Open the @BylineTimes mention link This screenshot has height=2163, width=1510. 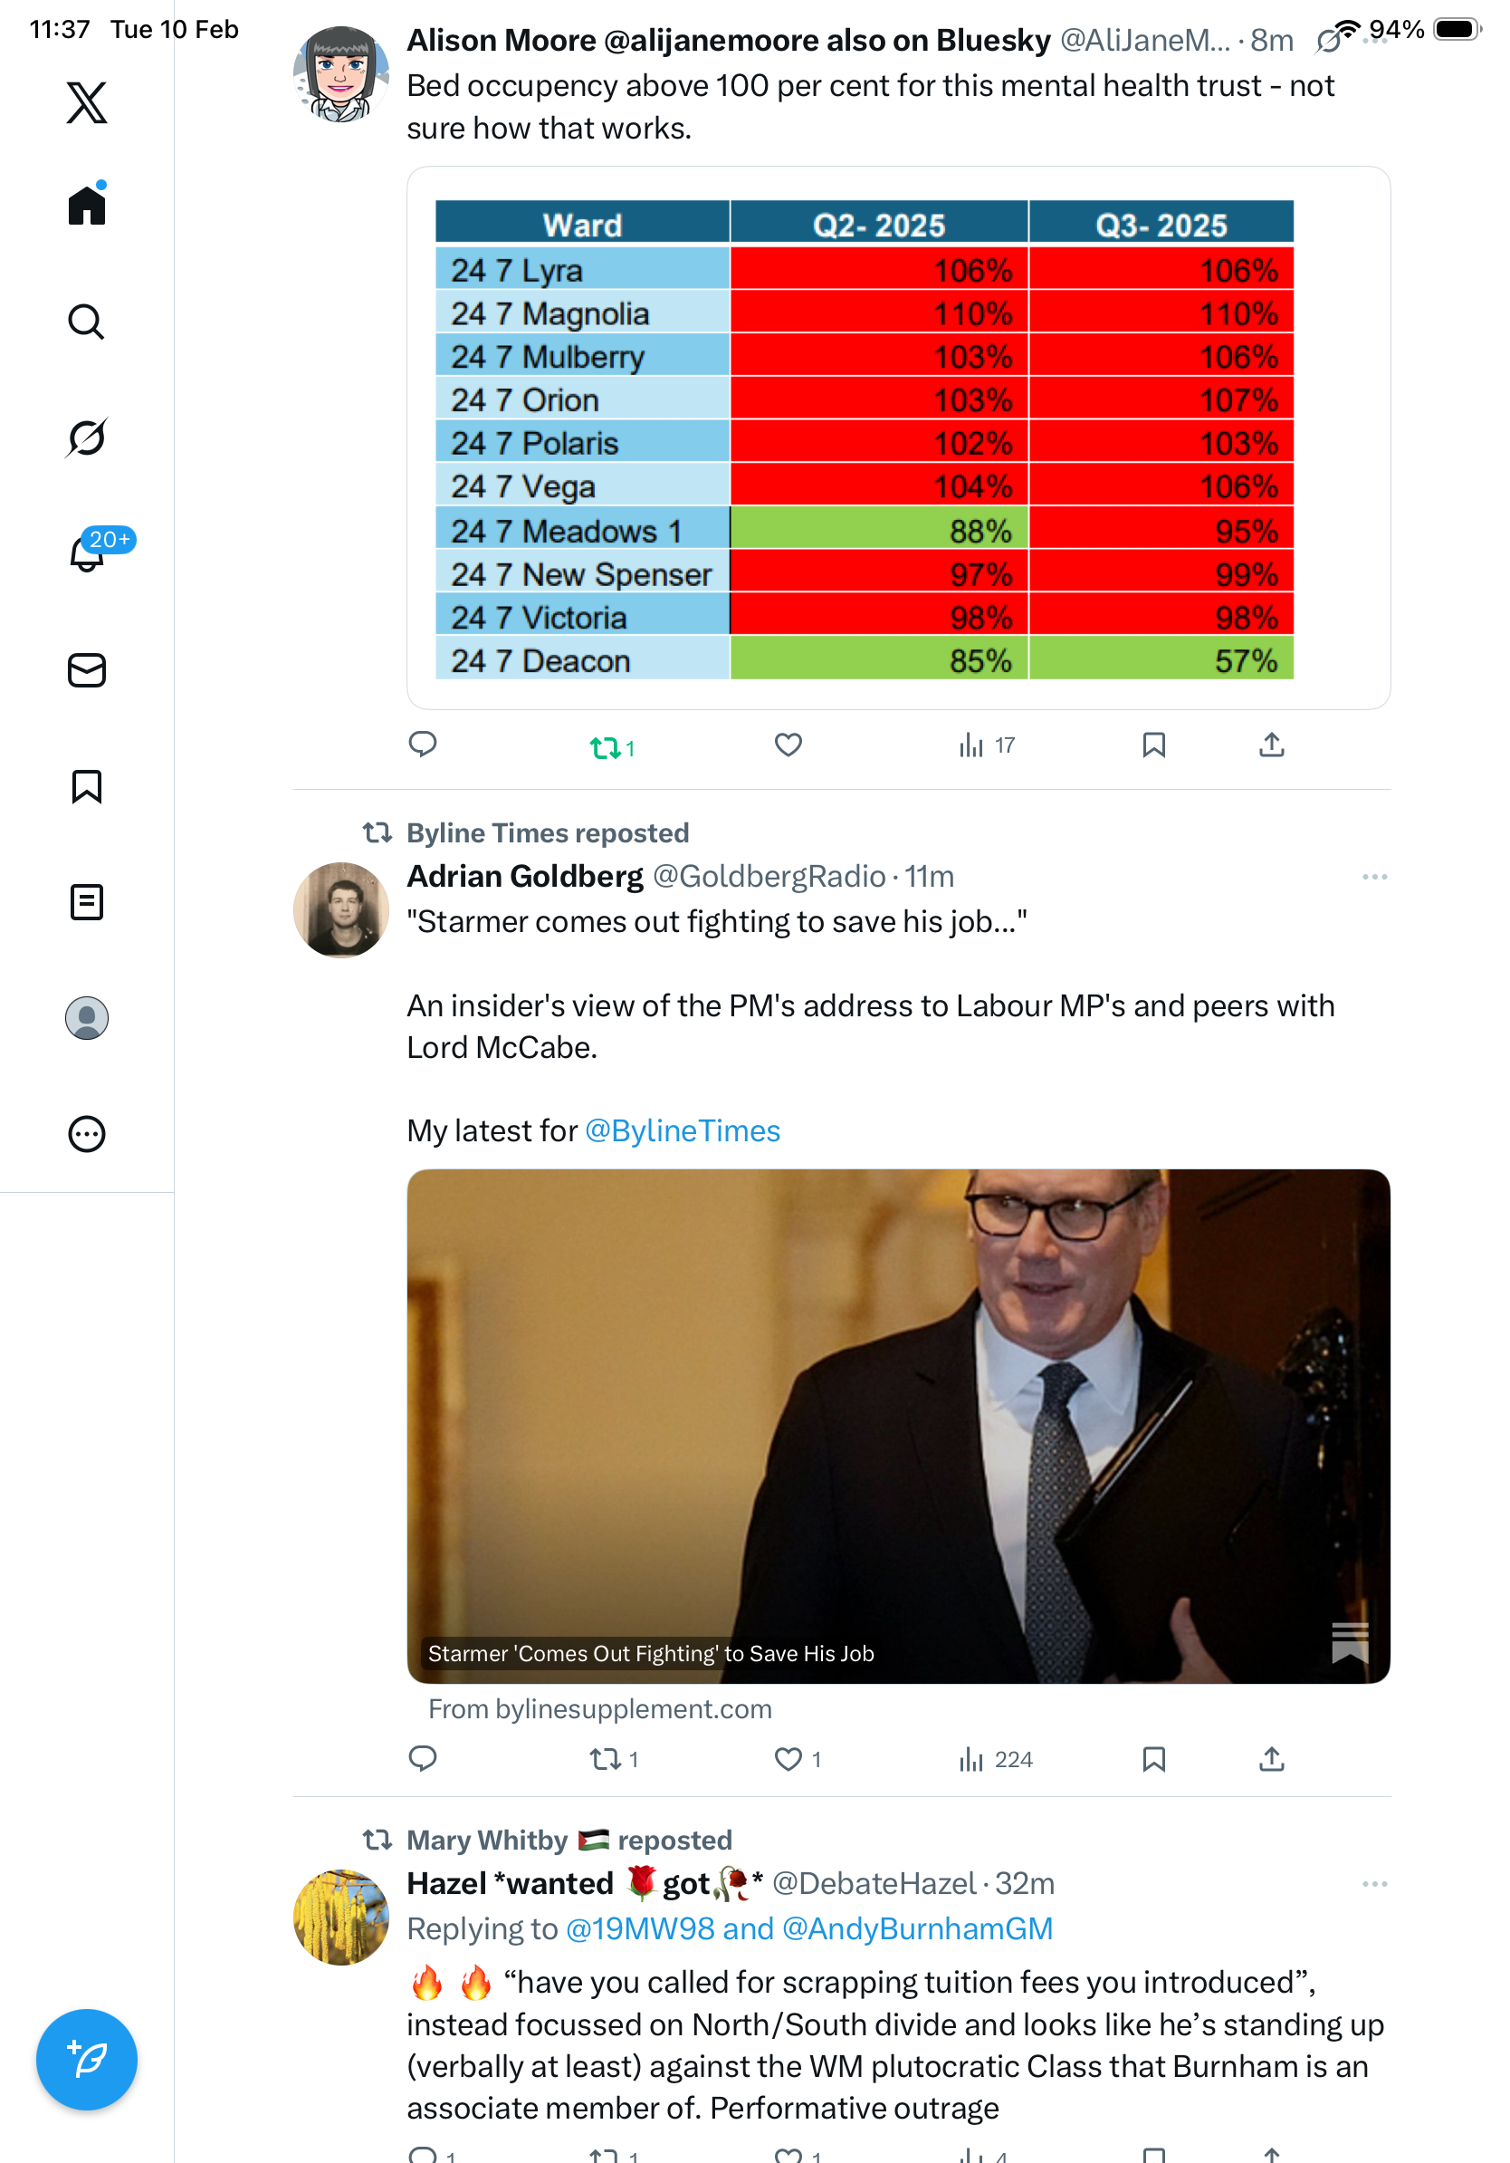click(683, 1130)
